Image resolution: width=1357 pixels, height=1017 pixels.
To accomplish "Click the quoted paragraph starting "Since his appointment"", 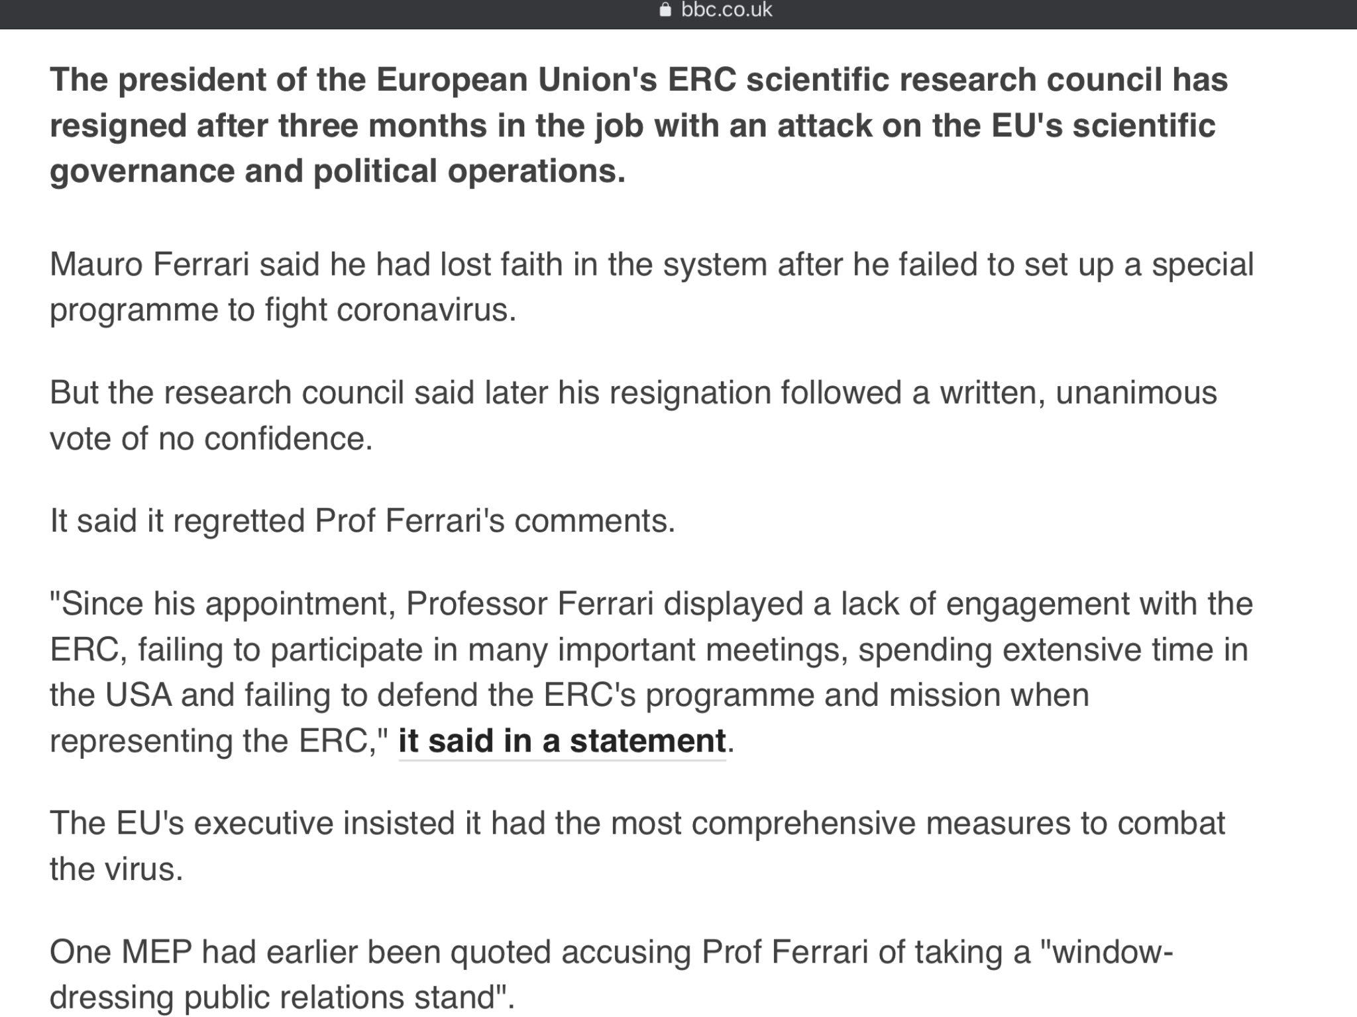I will click(x=651, y=672).
